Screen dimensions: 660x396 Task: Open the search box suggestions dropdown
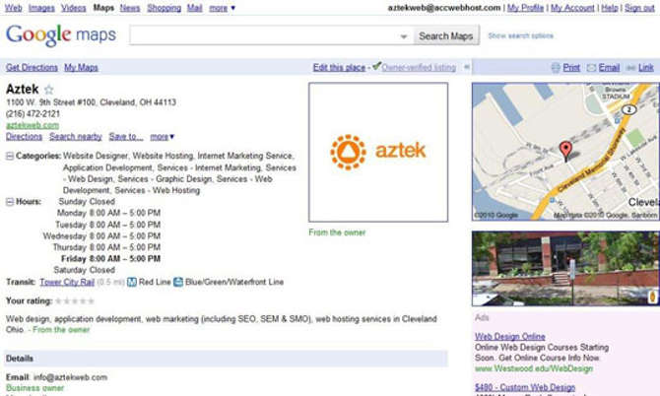404,36
